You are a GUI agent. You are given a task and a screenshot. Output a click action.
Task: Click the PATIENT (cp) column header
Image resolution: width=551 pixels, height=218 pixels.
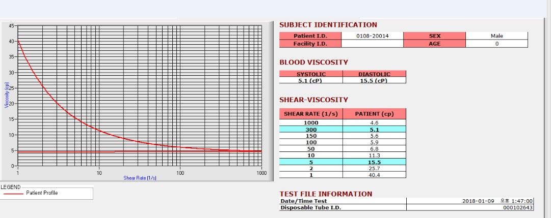374,114
